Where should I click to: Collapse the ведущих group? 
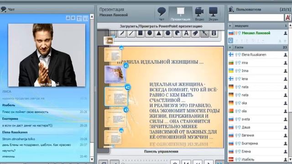[230, 26]
